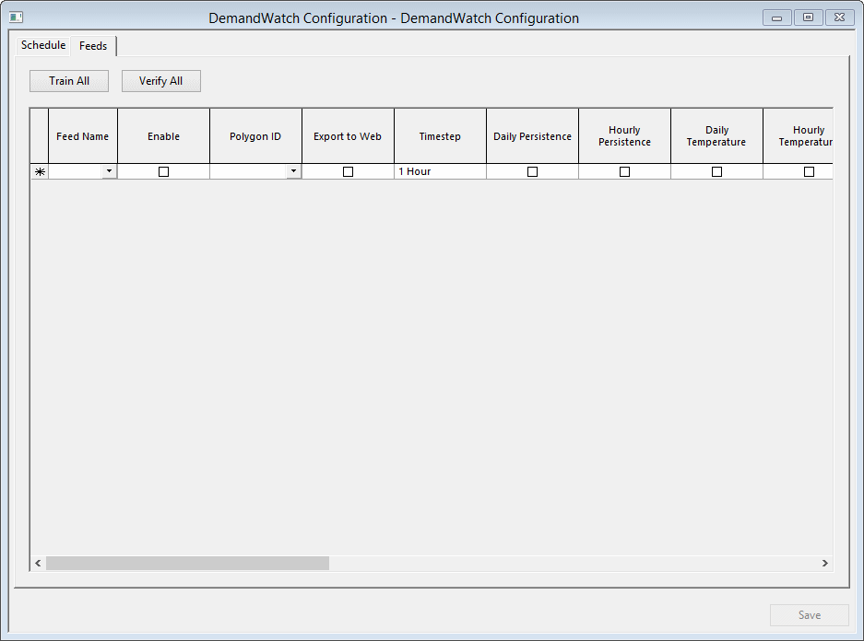This screenshot has width=864, height=641.
Task: Click the Train All button
Action: click(x=68, y=80)
